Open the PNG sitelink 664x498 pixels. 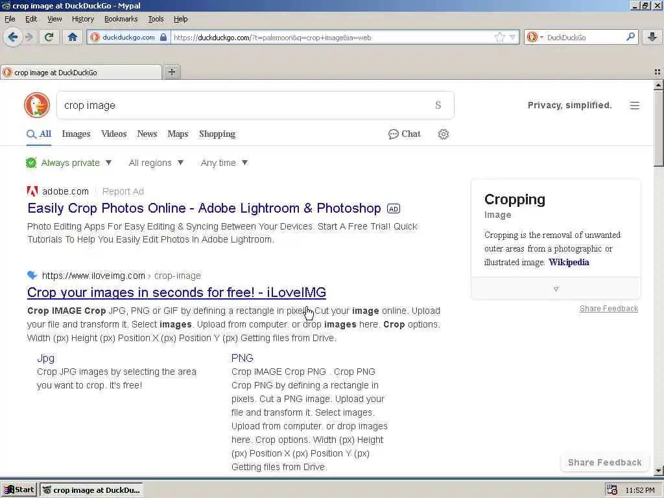coord(243,358)
